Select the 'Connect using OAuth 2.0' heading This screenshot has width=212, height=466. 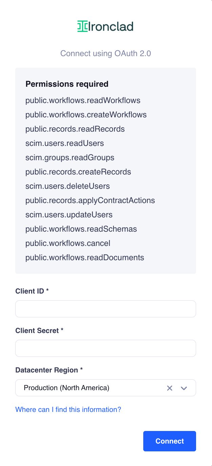(106, 53)
